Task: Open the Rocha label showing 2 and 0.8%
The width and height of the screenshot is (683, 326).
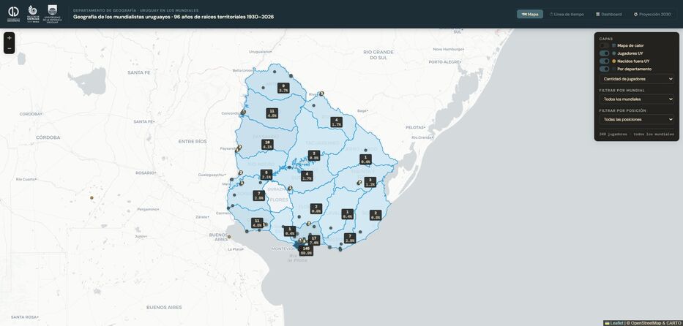Action: click(376, 215)
